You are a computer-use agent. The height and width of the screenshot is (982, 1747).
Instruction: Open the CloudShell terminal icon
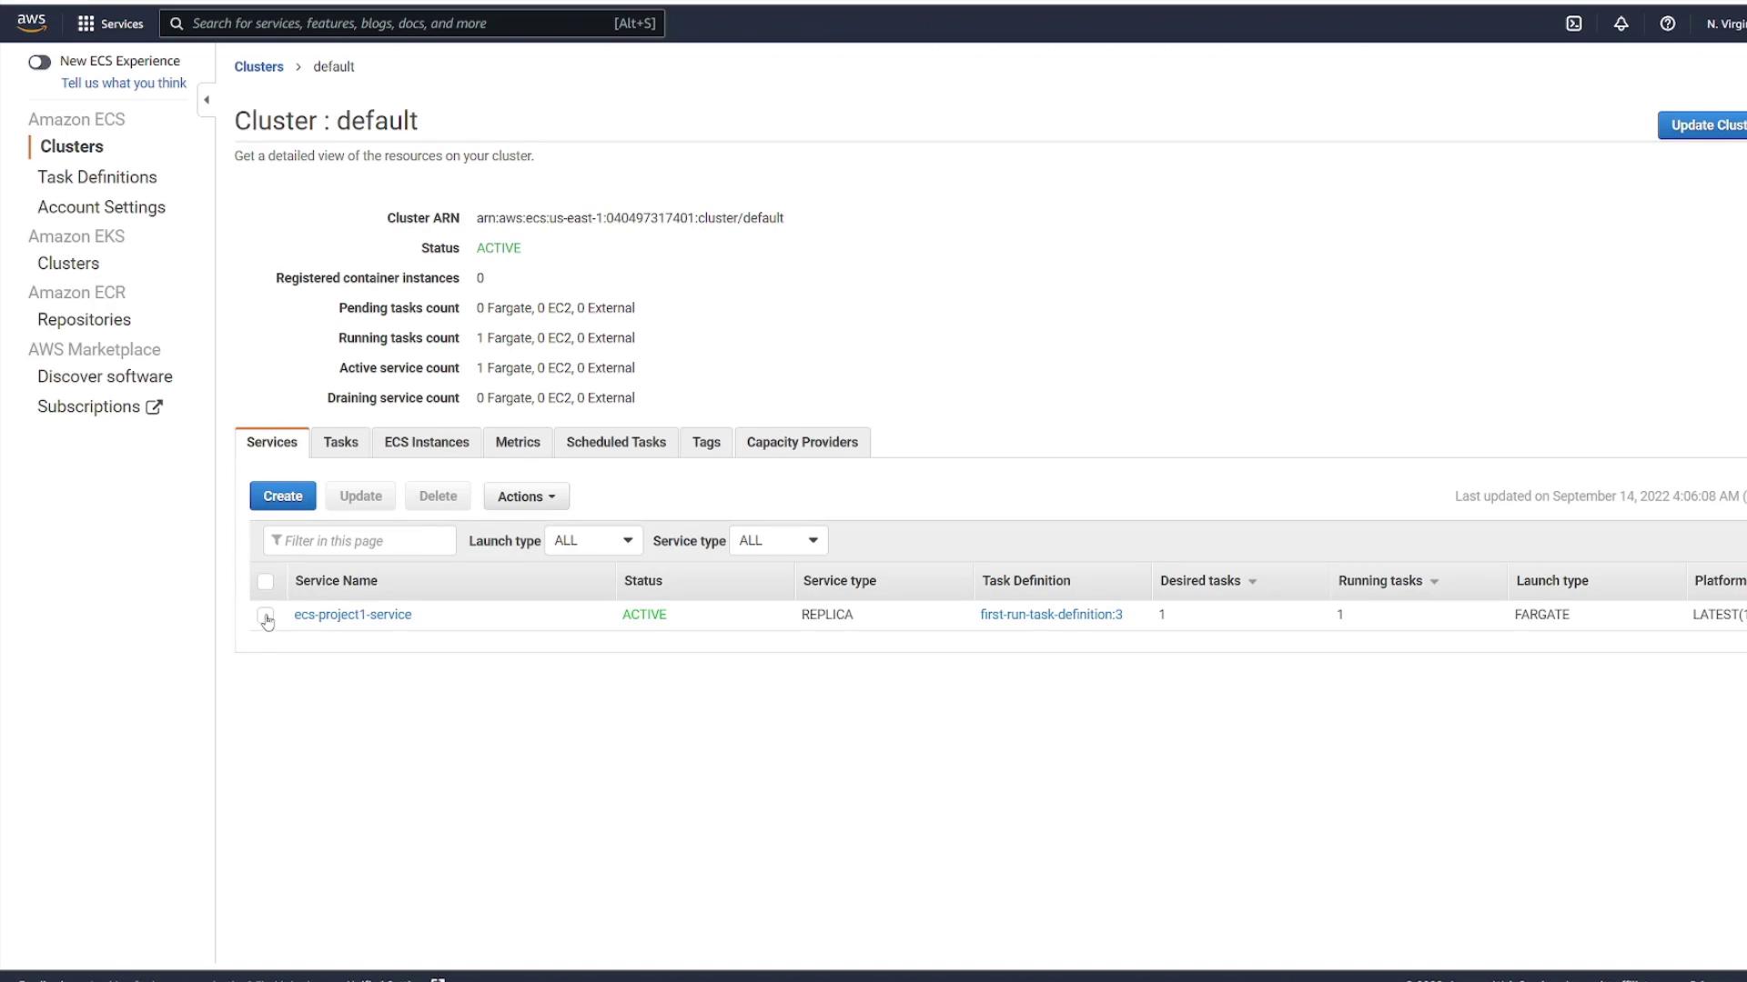click(1573, 24)
